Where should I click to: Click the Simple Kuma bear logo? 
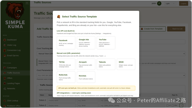pos(15,11)
